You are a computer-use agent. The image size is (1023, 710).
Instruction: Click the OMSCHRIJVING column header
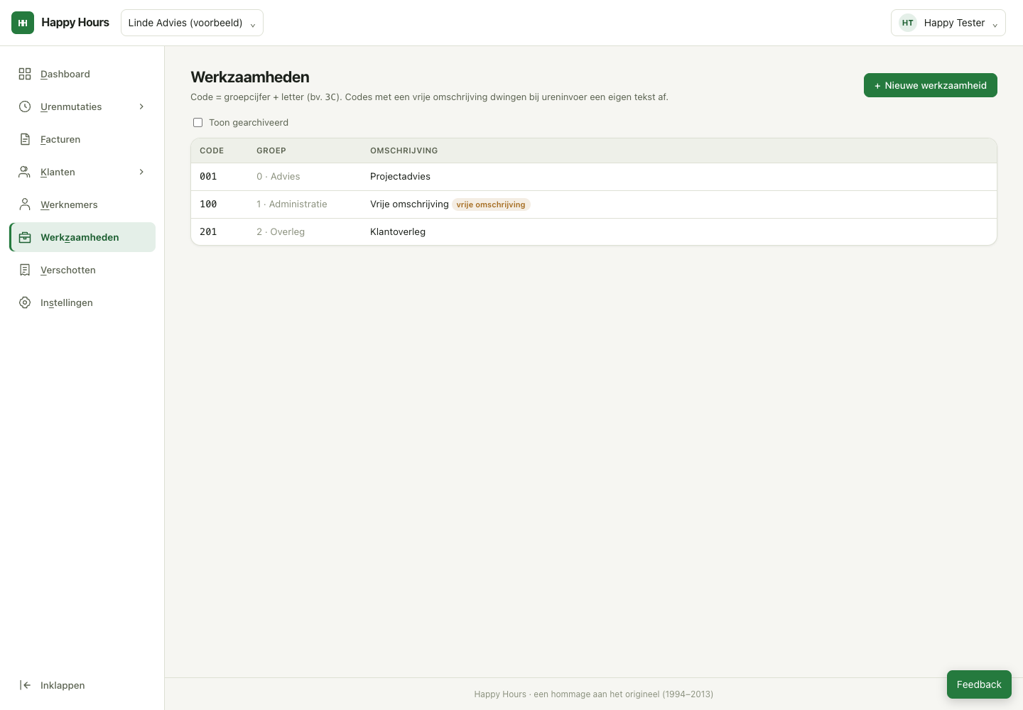click(404, 151)
